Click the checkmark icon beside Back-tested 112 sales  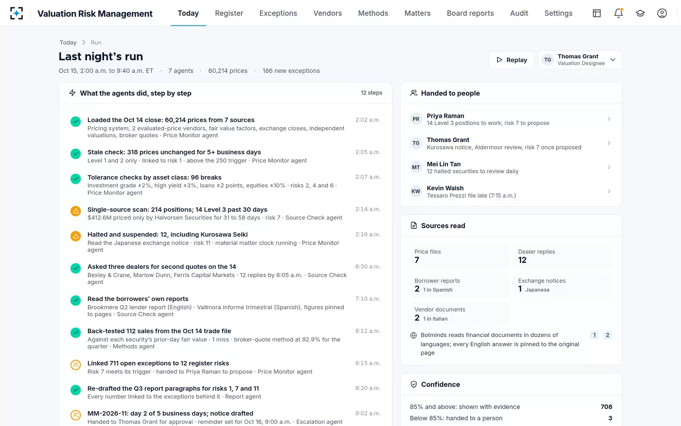[x=76, y=332]
